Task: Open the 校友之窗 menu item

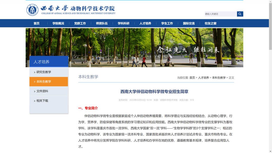Action: click(211, 23)
